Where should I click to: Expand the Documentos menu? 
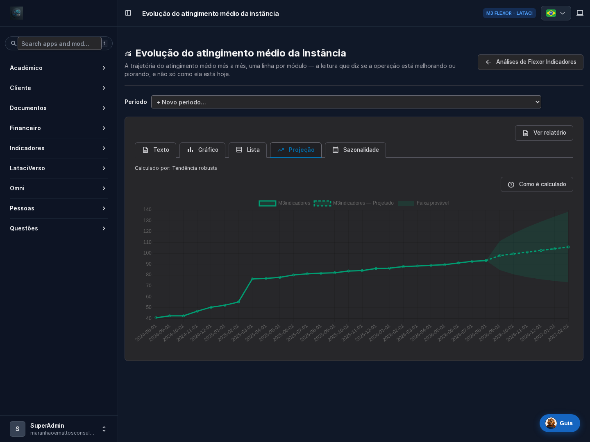59,108
